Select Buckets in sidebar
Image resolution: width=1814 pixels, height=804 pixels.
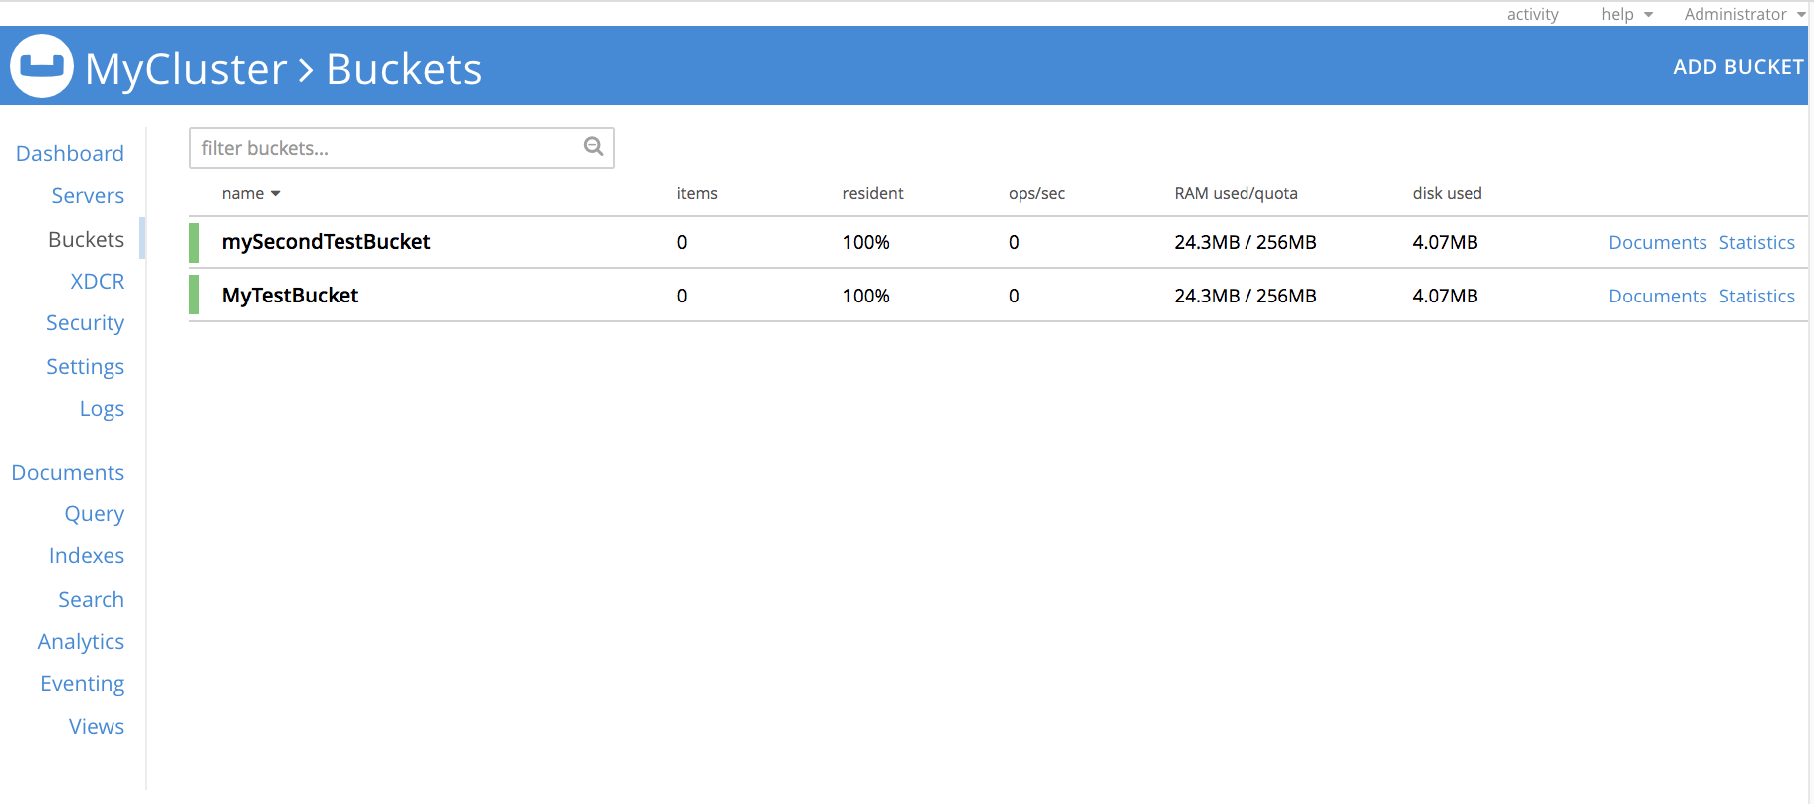87,239
